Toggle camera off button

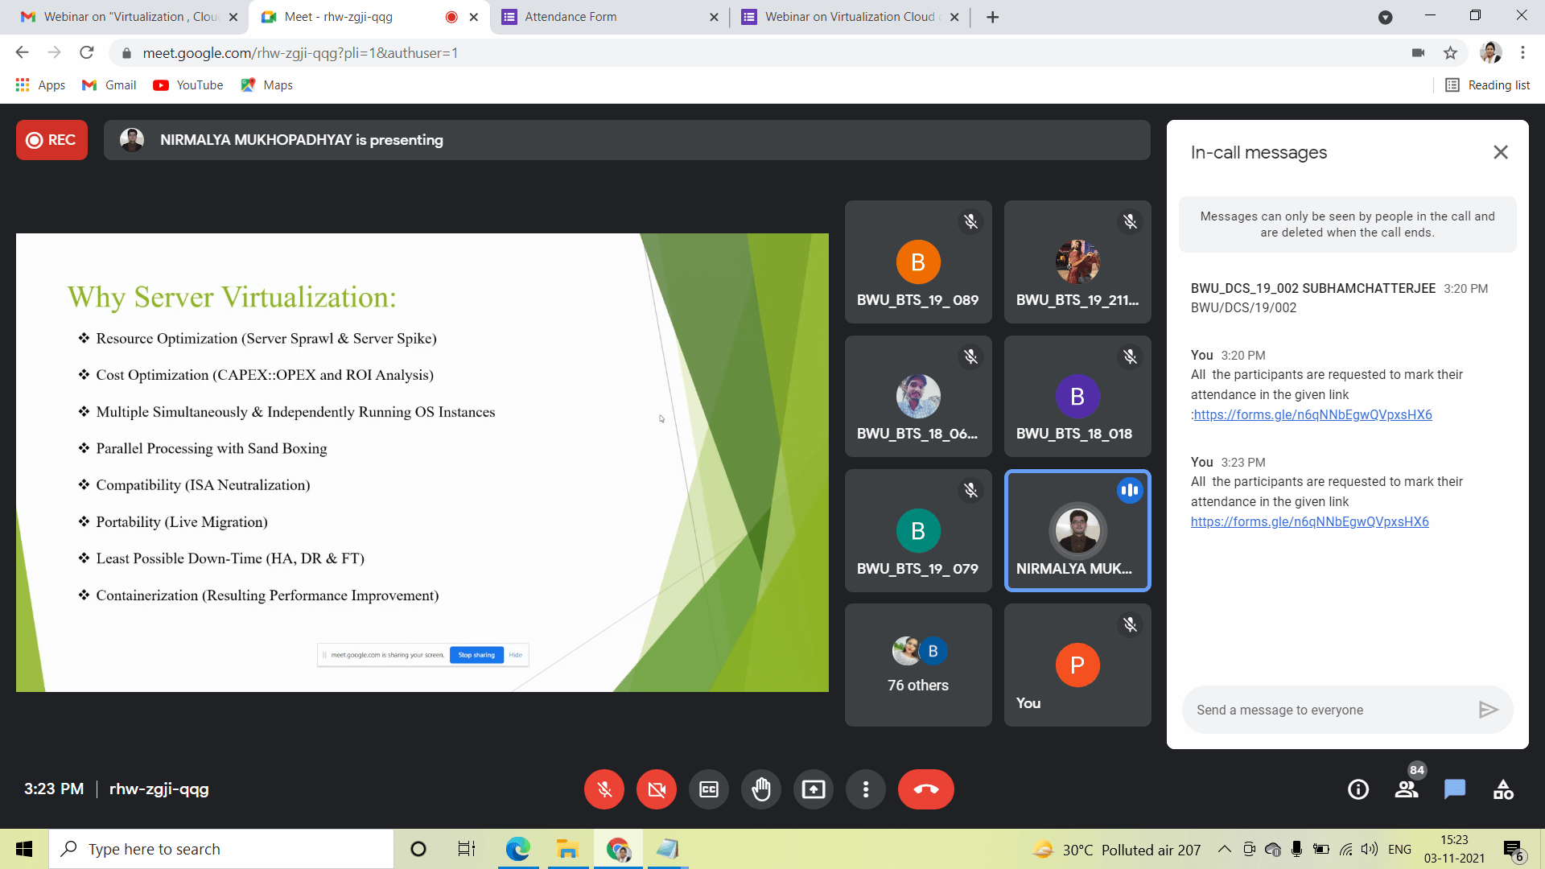pyautogui.click(x=657, y=789)
